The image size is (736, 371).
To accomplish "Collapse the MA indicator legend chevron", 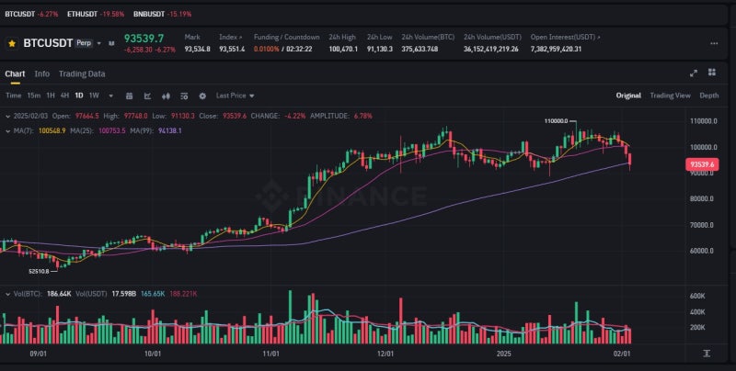I will pos(7,130).
